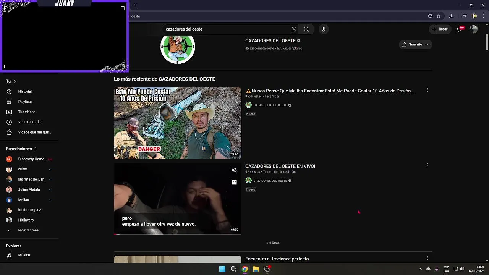Open the YouTube account avatar menu
The width and height of the screenshot is (489, 275).
coord(473,29)
